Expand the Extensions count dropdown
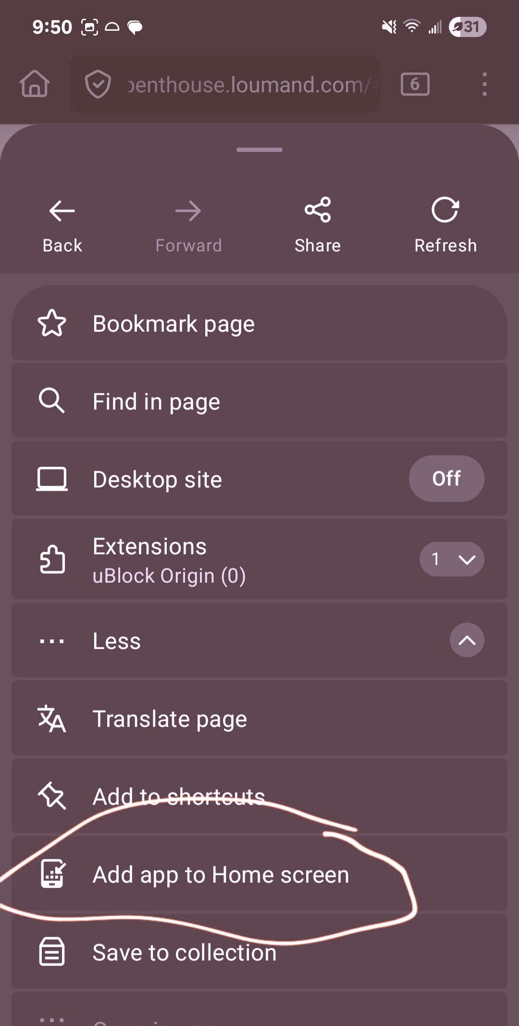The height and width of the screenshot is (1026, 519). click(451, 559)
